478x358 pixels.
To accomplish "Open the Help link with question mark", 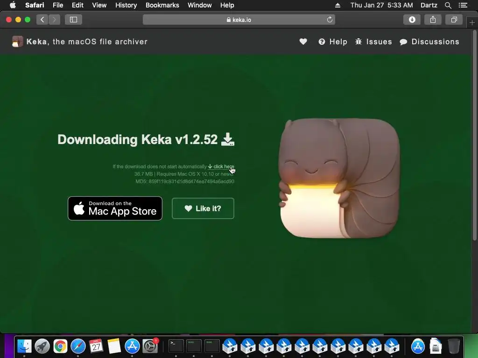I will click(332, 41).
